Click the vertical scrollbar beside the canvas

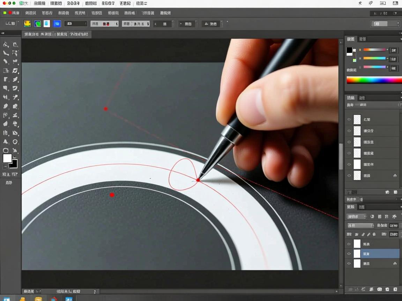coord(341,157)
